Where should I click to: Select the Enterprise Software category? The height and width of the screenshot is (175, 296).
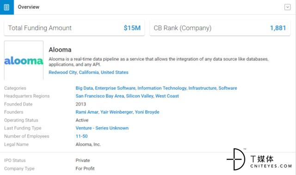pyautogui.click(x=115, y=88)
